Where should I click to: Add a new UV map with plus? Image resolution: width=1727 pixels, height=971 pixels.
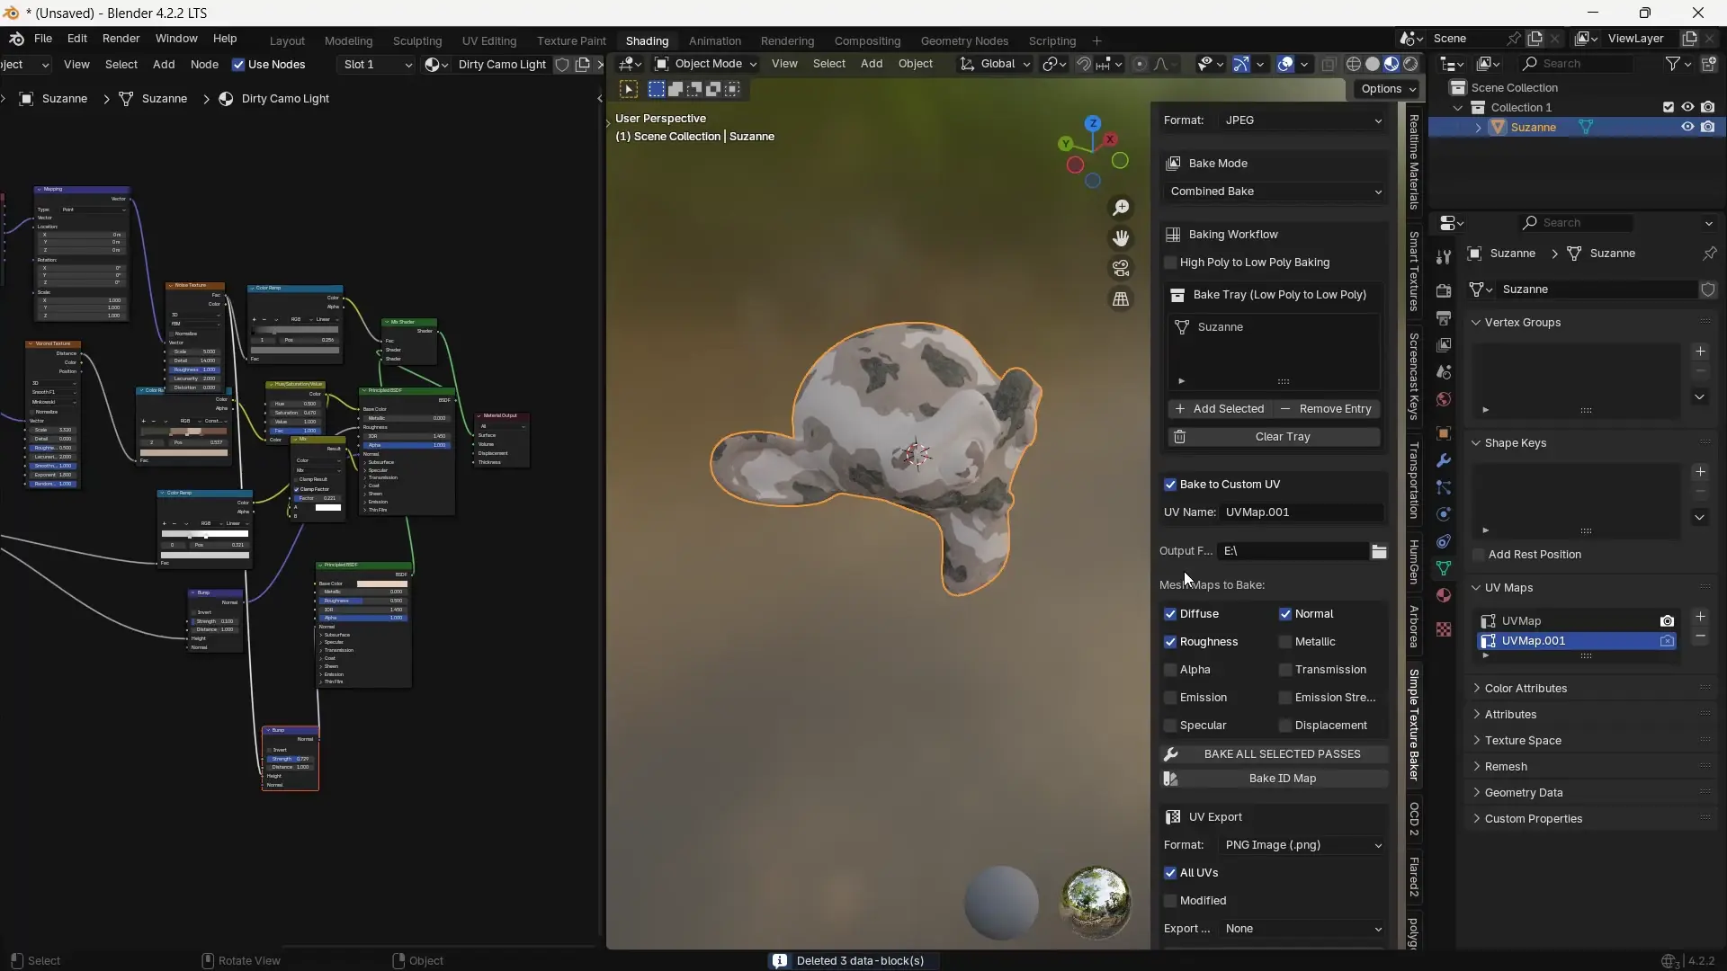1700,617
